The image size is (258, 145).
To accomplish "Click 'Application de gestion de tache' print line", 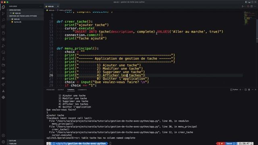I will (x=120, y=58).
